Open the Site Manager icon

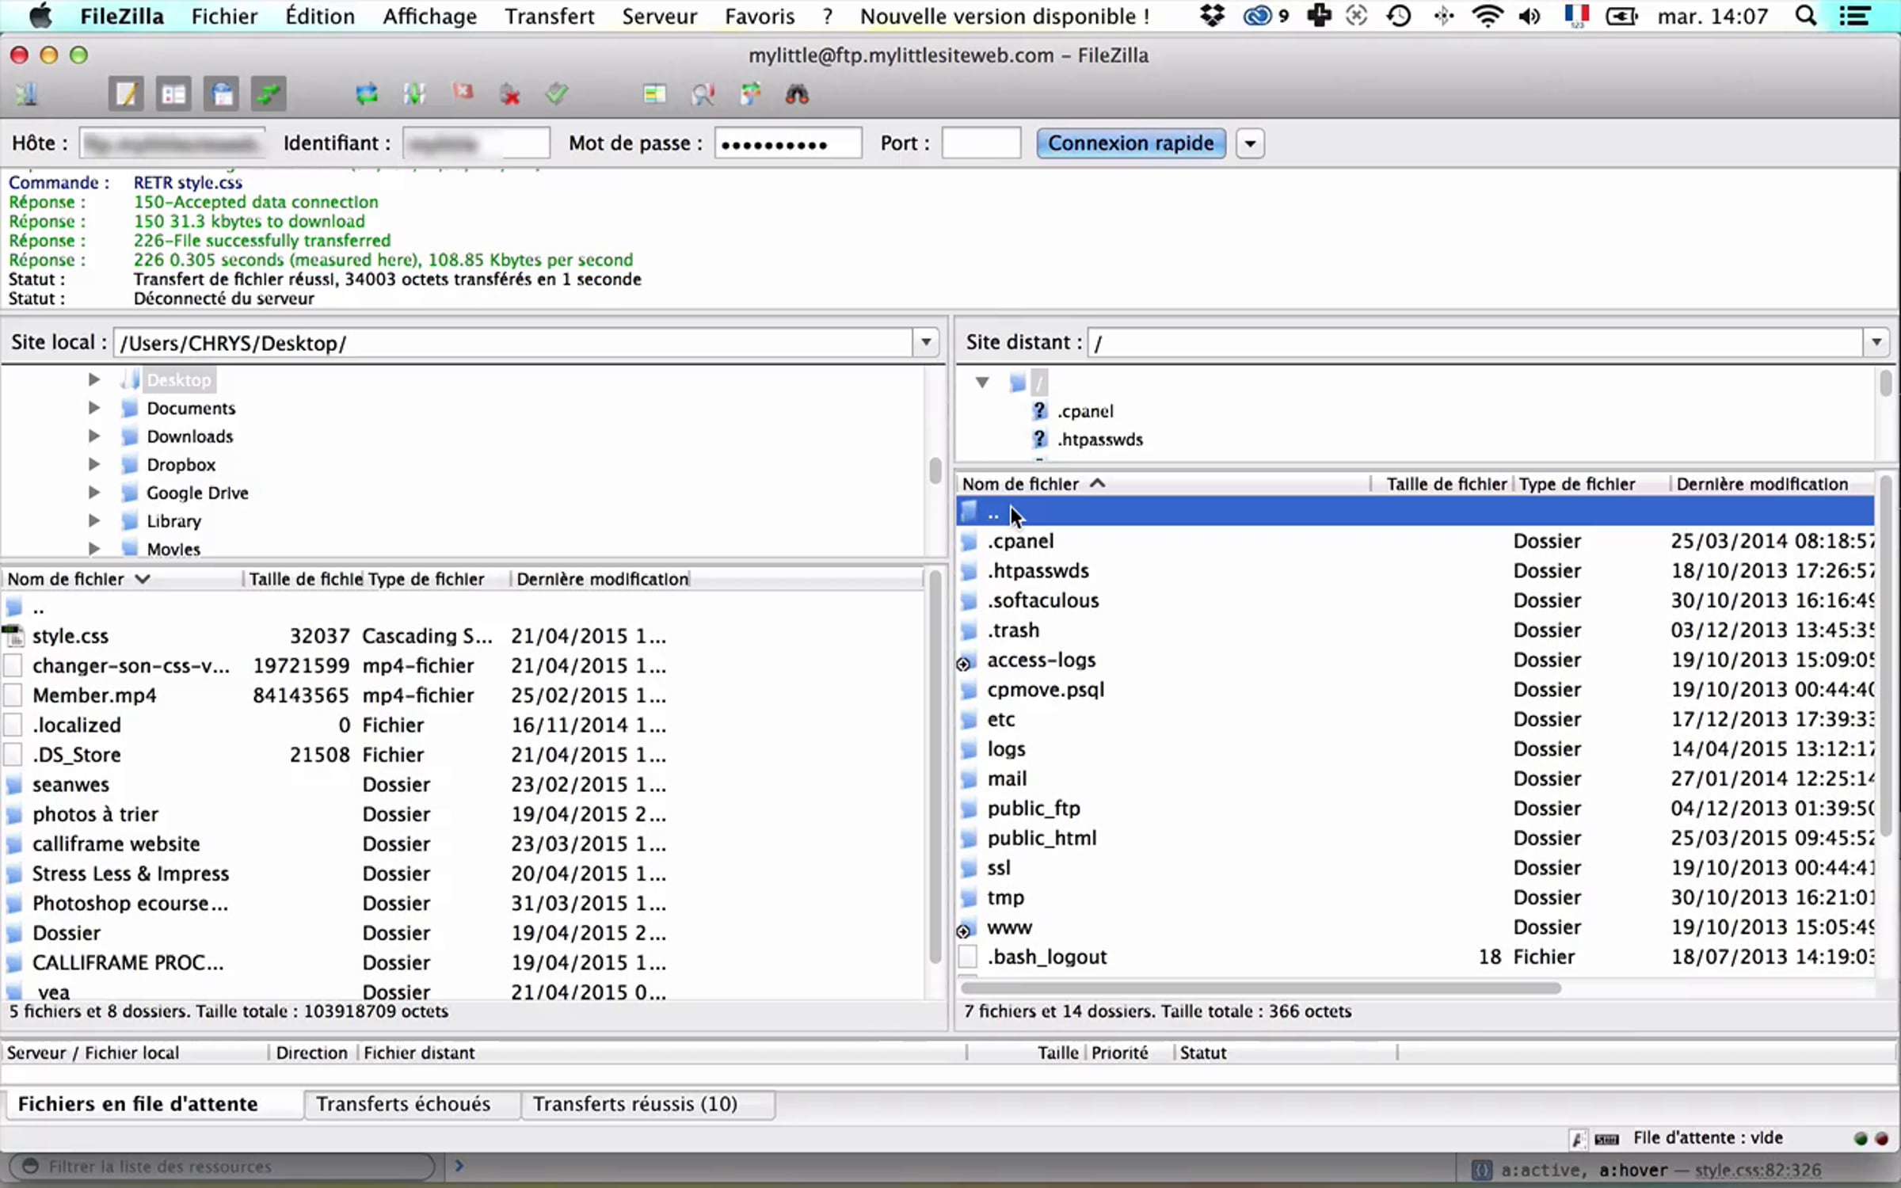26,94
